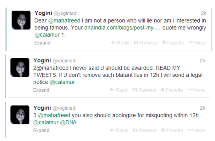Expand the second tweet about READ MY TWEETS
Viewport: 215px width, 141px height.
click(41, 90)
